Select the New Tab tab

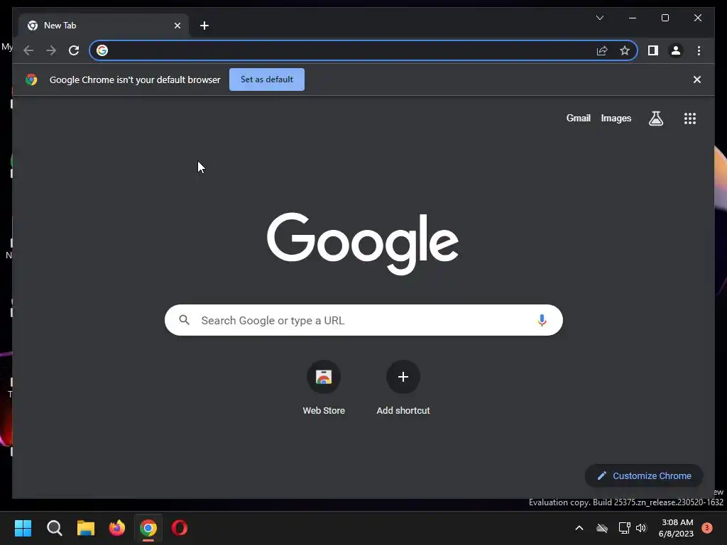104,26
